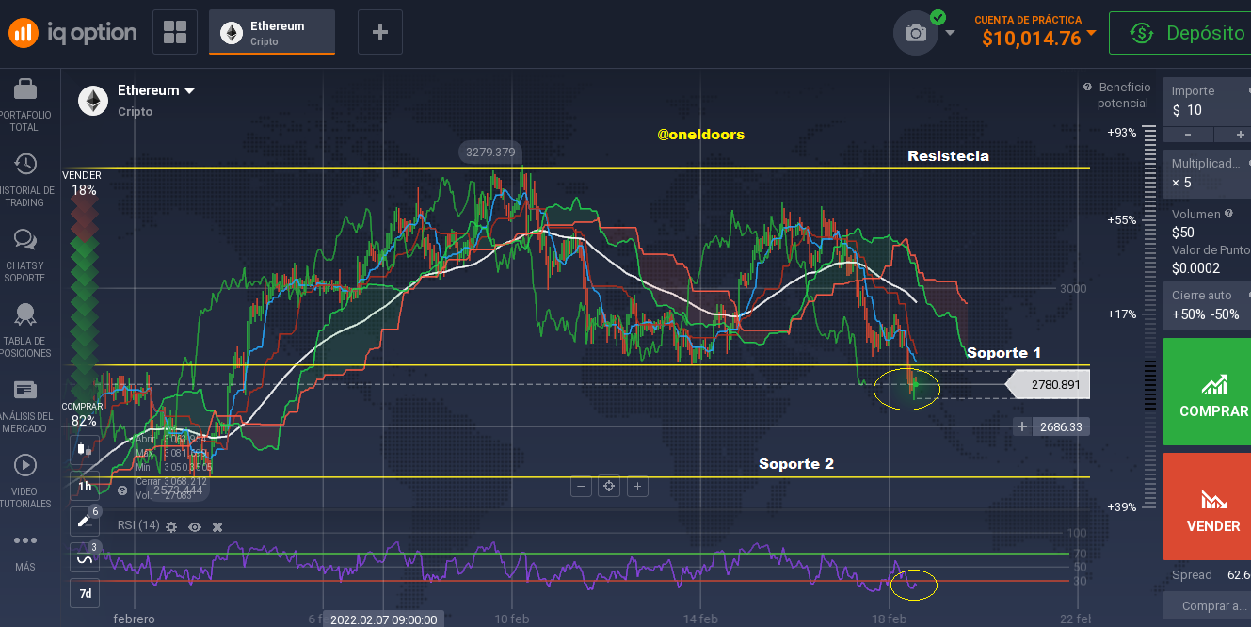Image resolution: width=1251 pixels, height=627 pixels.
Task: Open Chats y Soporte sidebar item
Action: click(x=25, y=256)
